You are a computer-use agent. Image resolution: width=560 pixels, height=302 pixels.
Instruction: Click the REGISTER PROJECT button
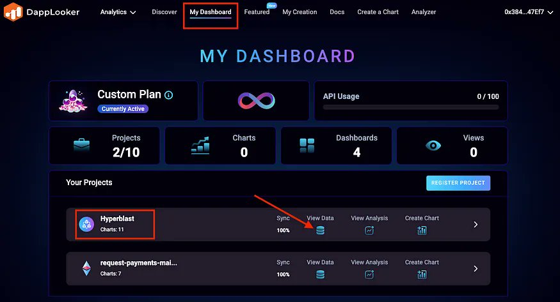(458, 183)
